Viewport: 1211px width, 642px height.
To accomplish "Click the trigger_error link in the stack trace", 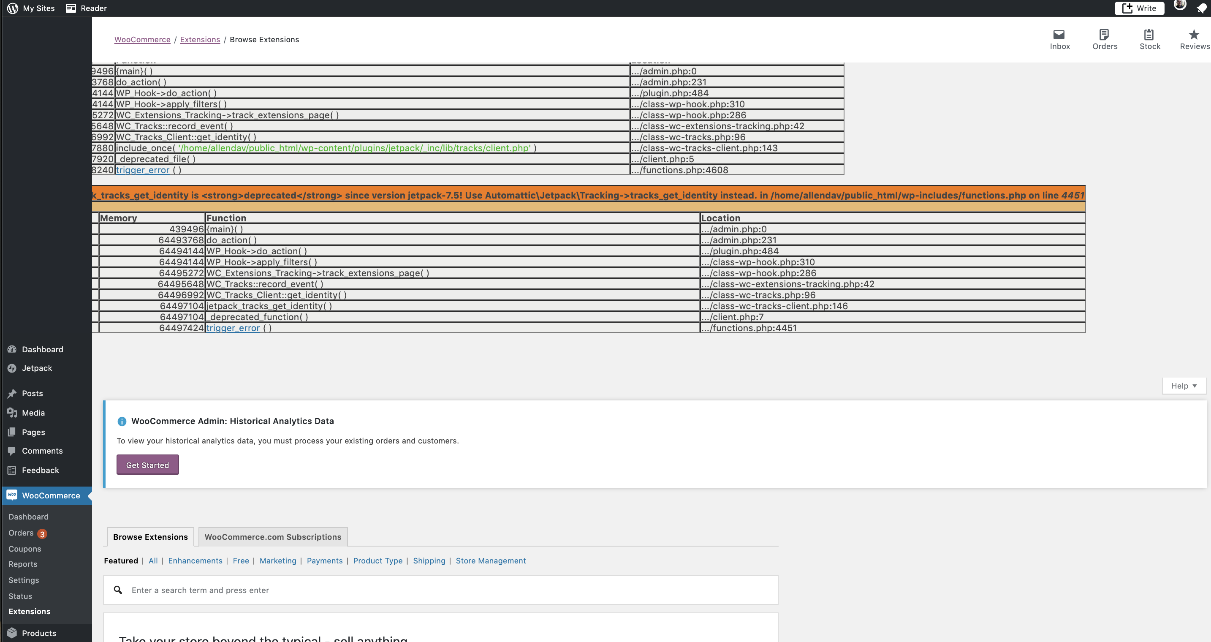I will [x=233, y=328].
